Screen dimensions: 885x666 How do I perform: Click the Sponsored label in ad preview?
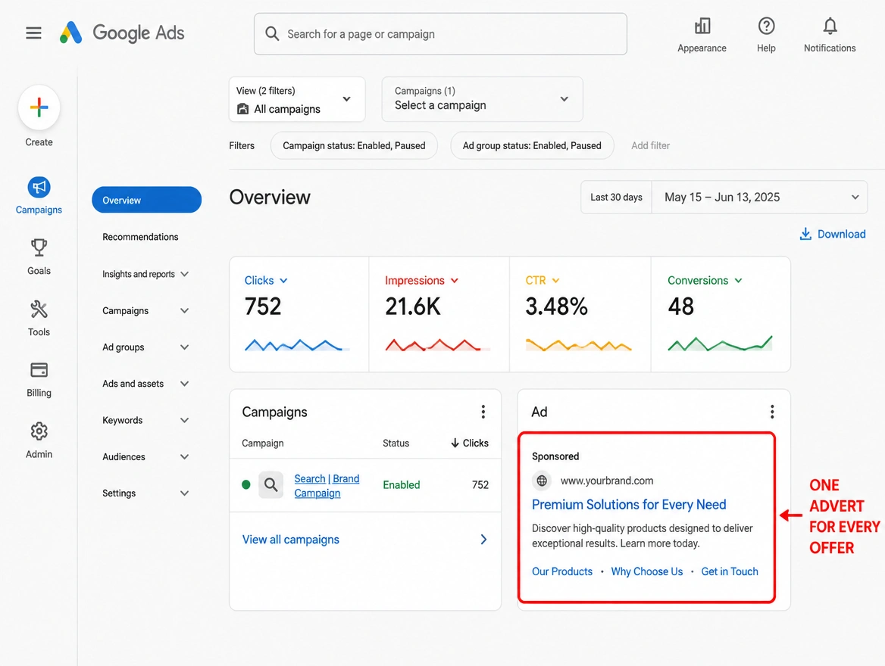pos(555,456)
